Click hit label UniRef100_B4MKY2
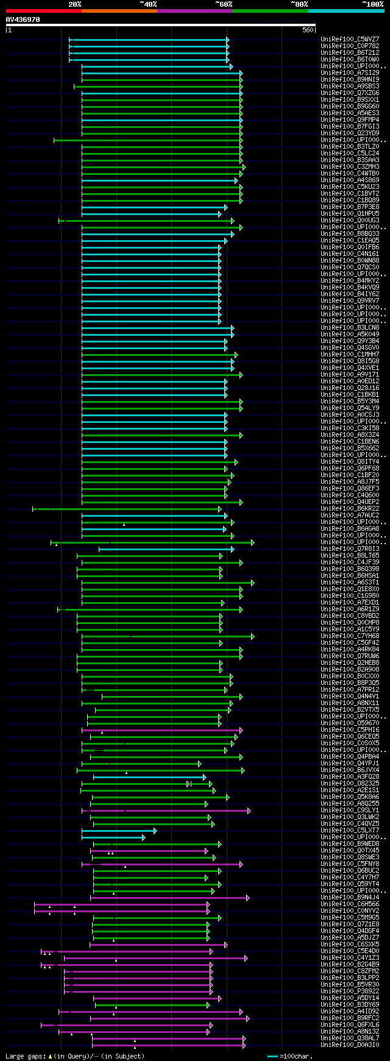The image size is (390, 1061). pos(350,280)
